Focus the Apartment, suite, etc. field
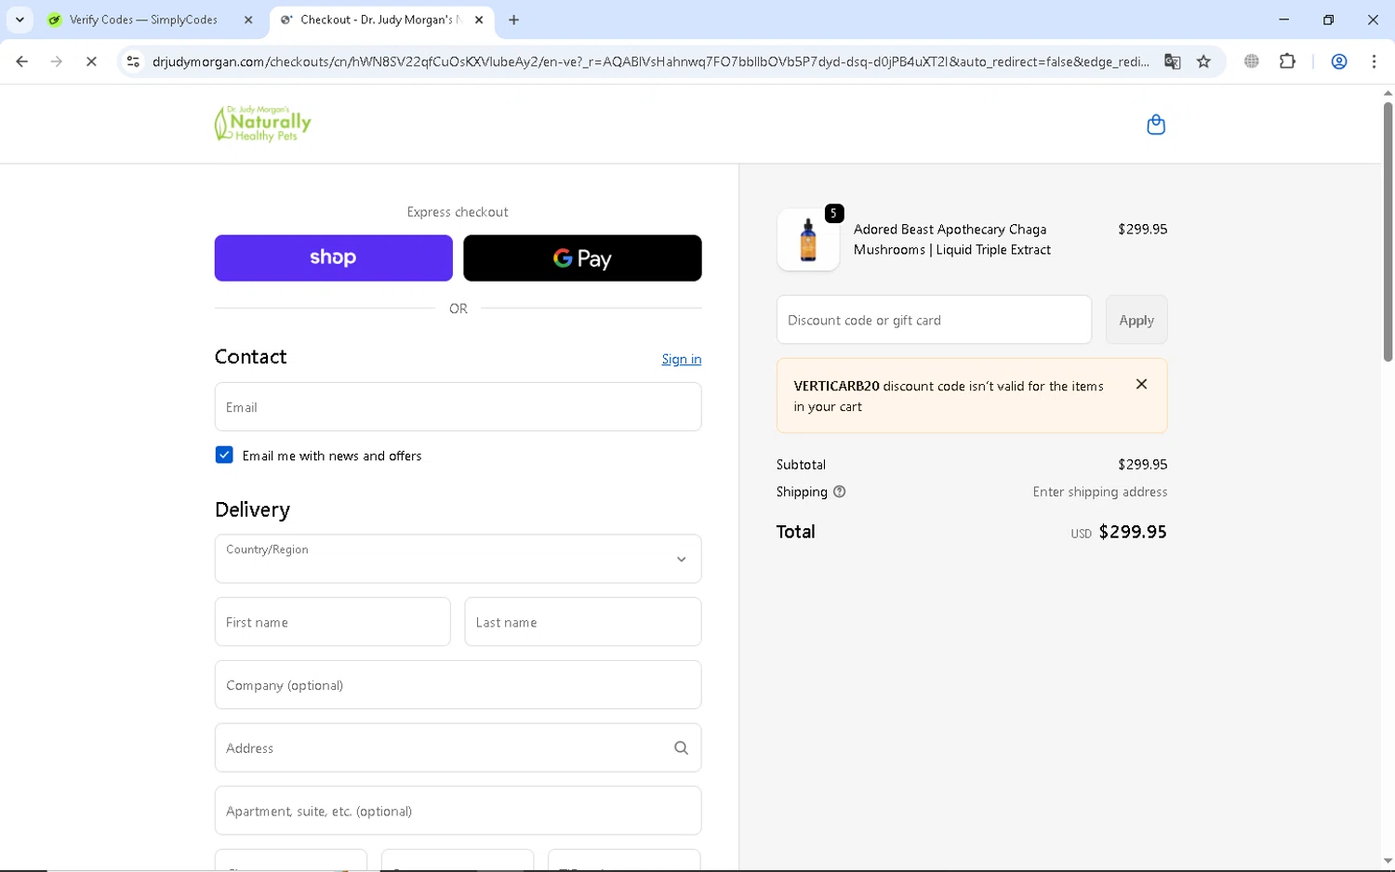This screenshot has height=872, width=1395. 458,811
